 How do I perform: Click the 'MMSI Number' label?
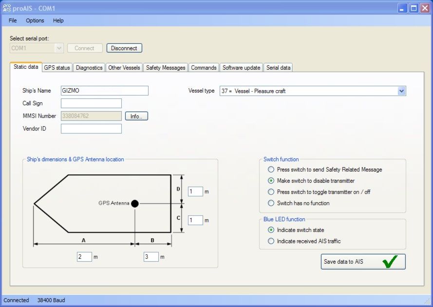click(x=39, y=116)
